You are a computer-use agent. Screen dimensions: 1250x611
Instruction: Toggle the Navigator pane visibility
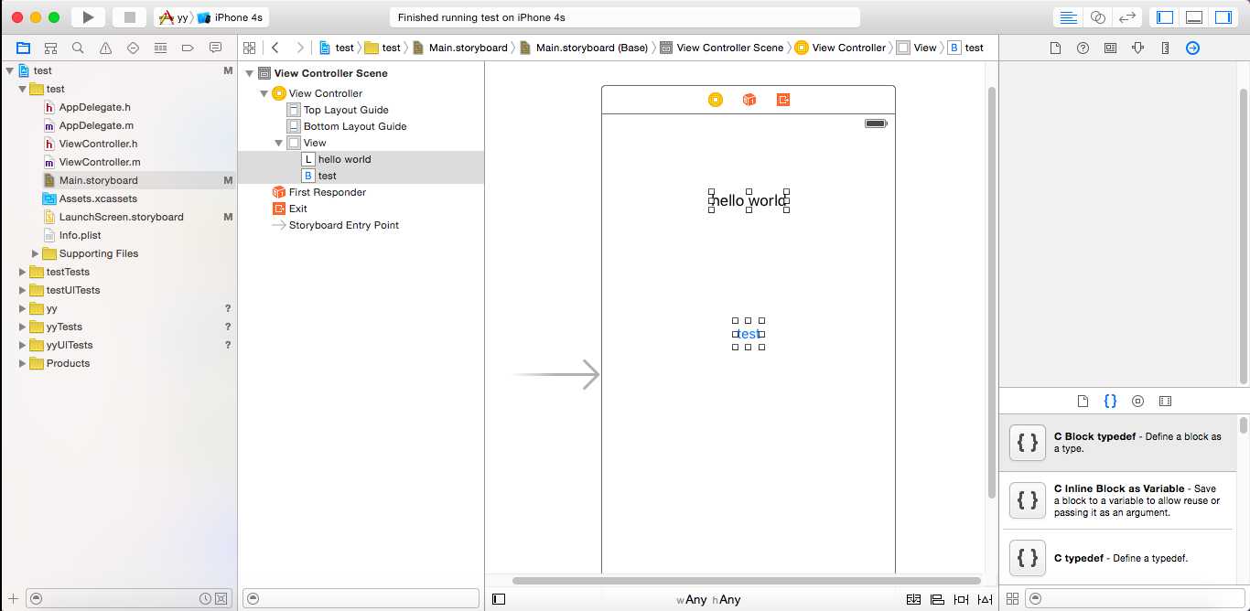(1165, 17)
